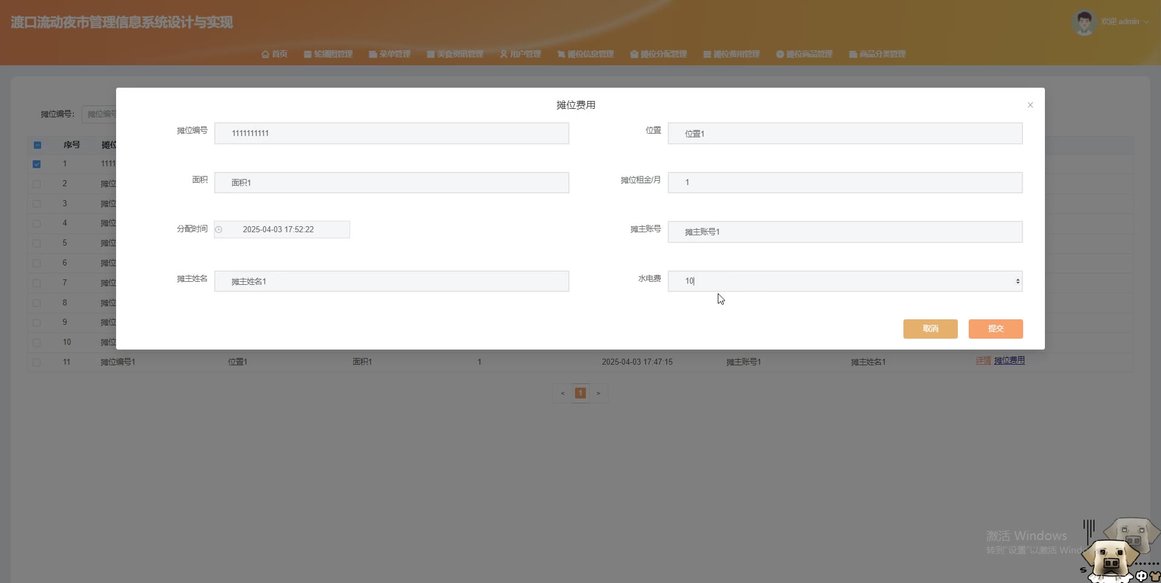Go to previous page with < arrow
This screenshot has width=1161, height=583.
pyautogui.click(x=562, y=393)
